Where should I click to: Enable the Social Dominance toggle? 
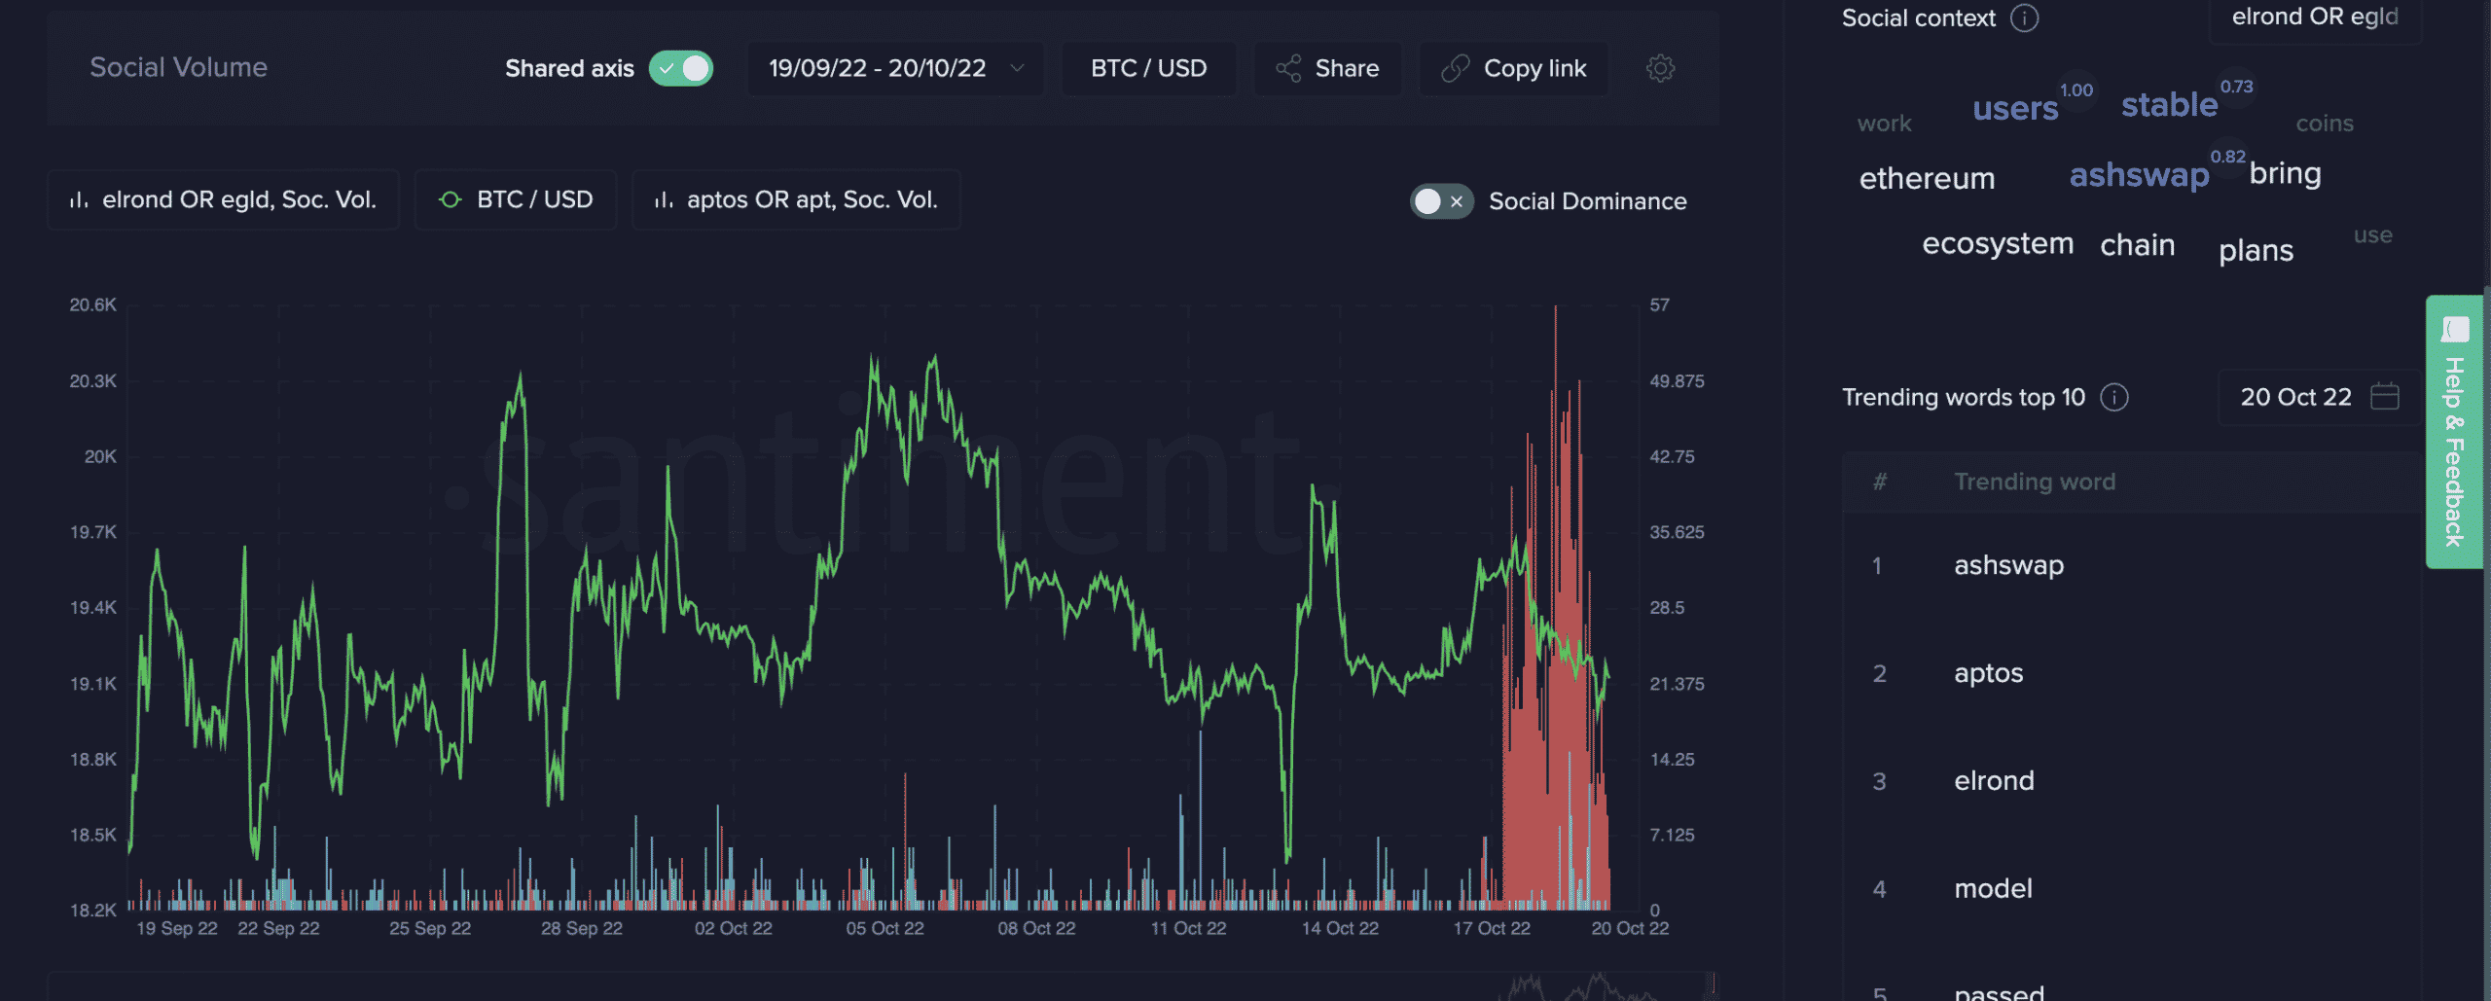click(x=1441, y=201)
